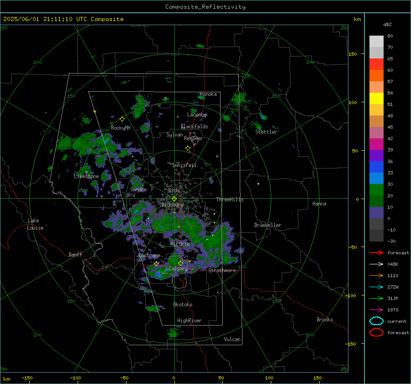Click the ThreeHills town label
The width and height of the screenshot is (411, 384).
230,200
